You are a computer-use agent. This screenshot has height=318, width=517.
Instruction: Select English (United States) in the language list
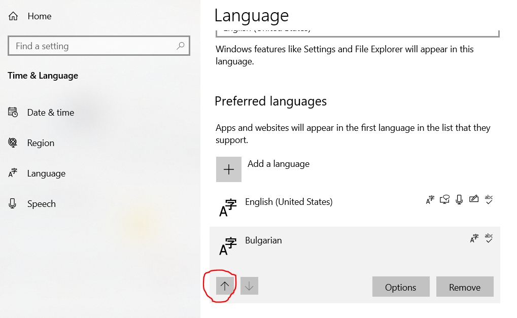tap(355, 207)
